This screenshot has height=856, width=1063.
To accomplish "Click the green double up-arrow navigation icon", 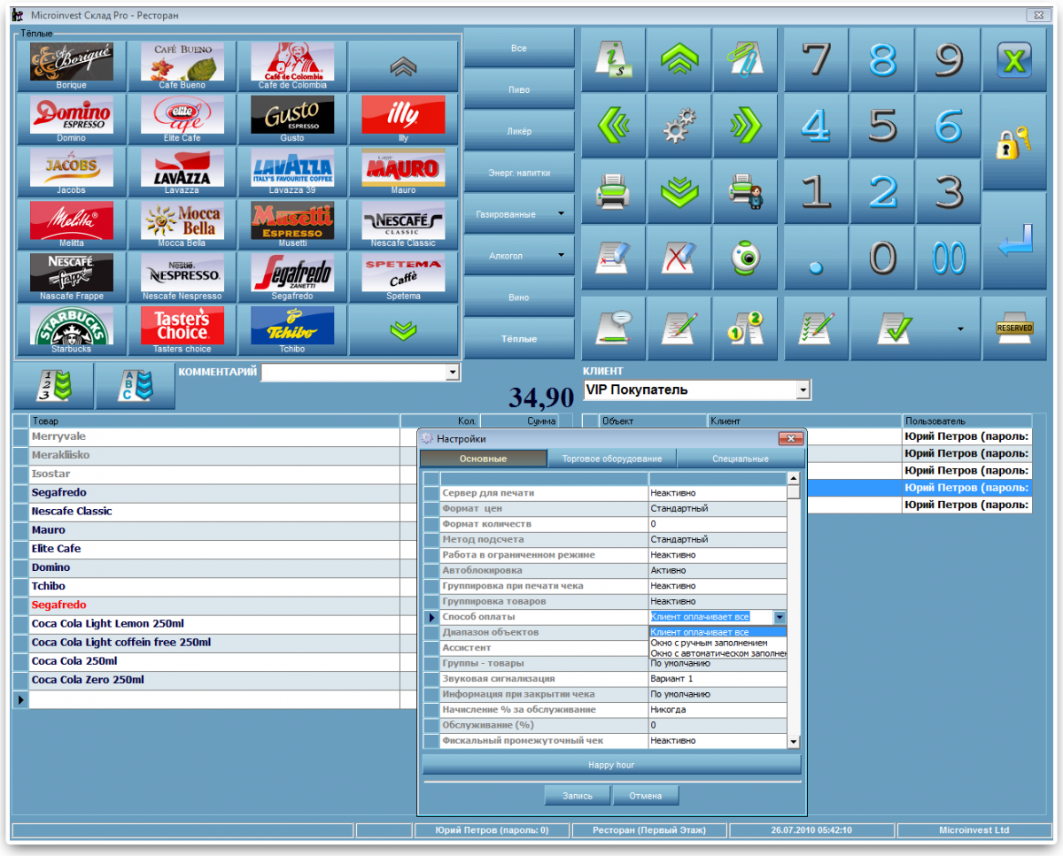I will click(x=679, y=60).
